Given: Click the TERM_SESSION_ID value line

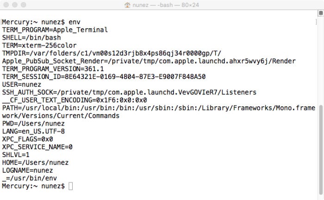Looking at the screenshot, I should 104,77.
